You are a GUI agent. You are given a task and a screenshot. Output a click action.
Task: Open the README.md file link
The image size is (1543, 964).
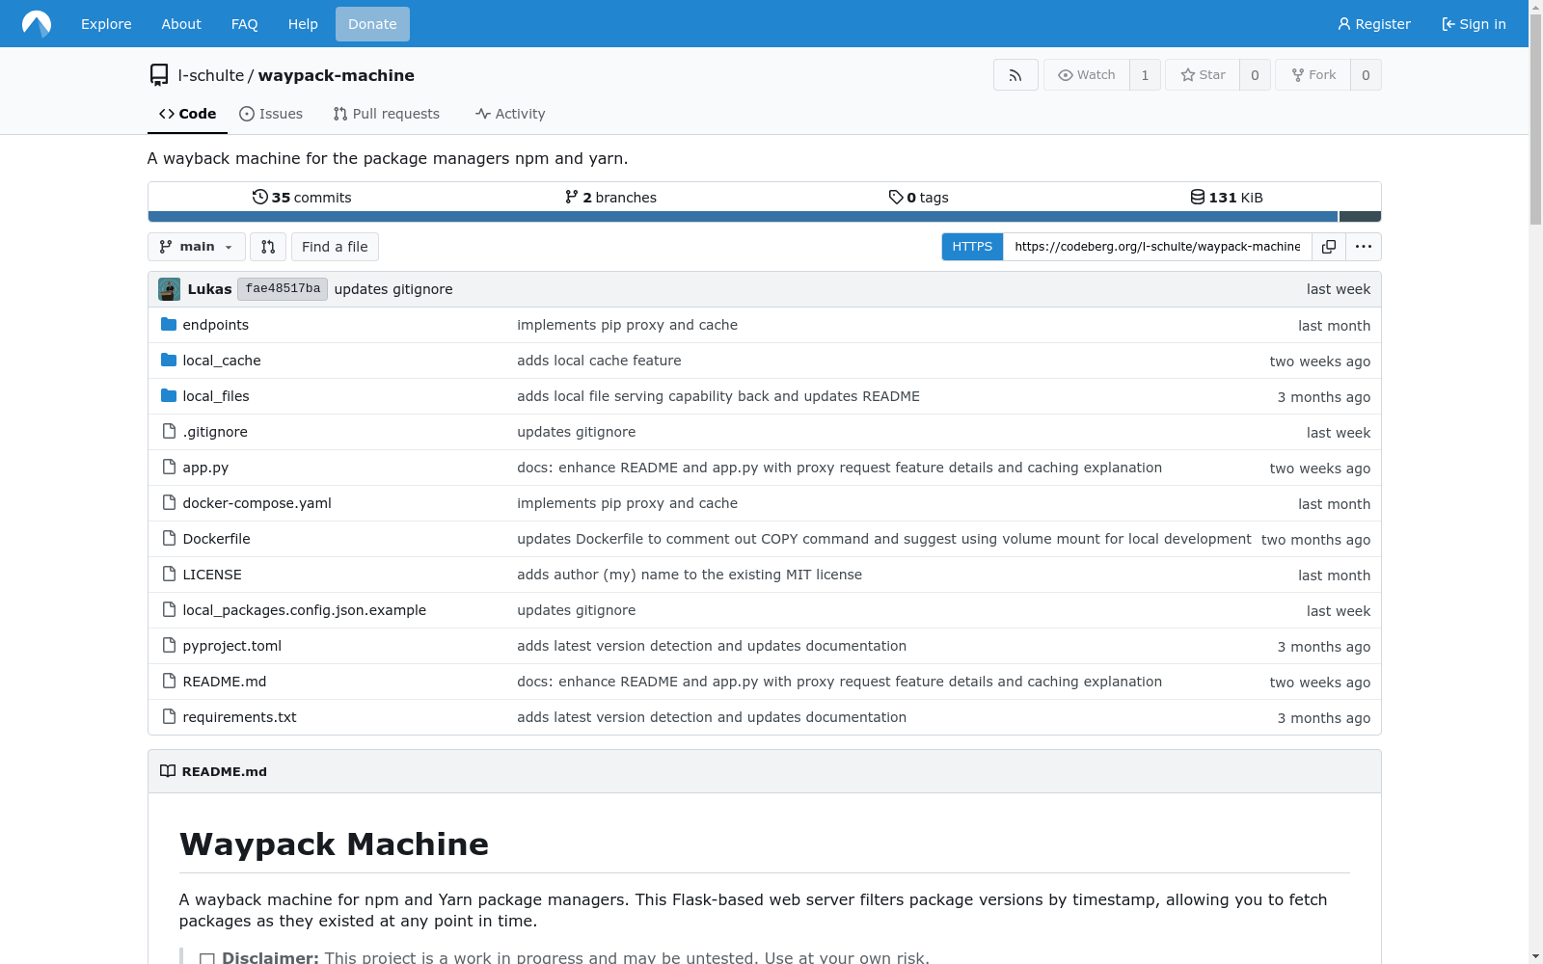(x=225, y=682)
